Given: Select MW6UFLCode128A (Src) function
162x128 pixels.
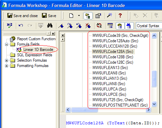Looking at the screenshot, I should tap(113, 52).
